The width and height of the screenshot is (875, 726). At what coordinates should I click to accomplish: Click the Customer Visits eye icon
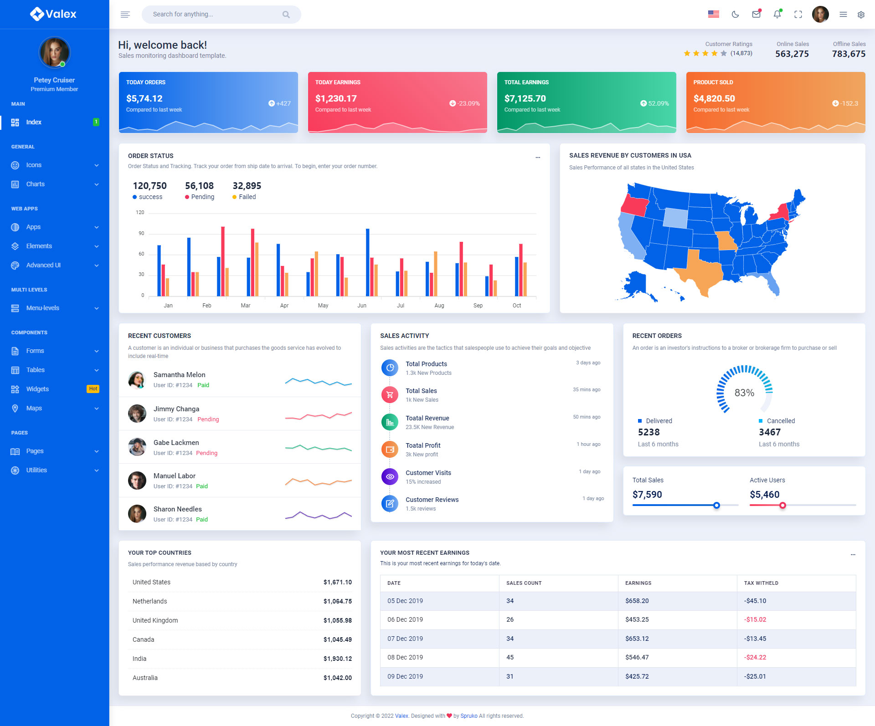[x=390, y=476]
